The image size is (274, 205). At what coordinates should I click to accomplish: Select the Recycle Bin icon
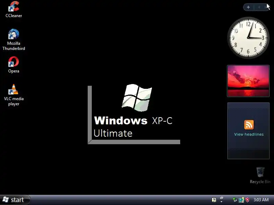tap(260, 175)
